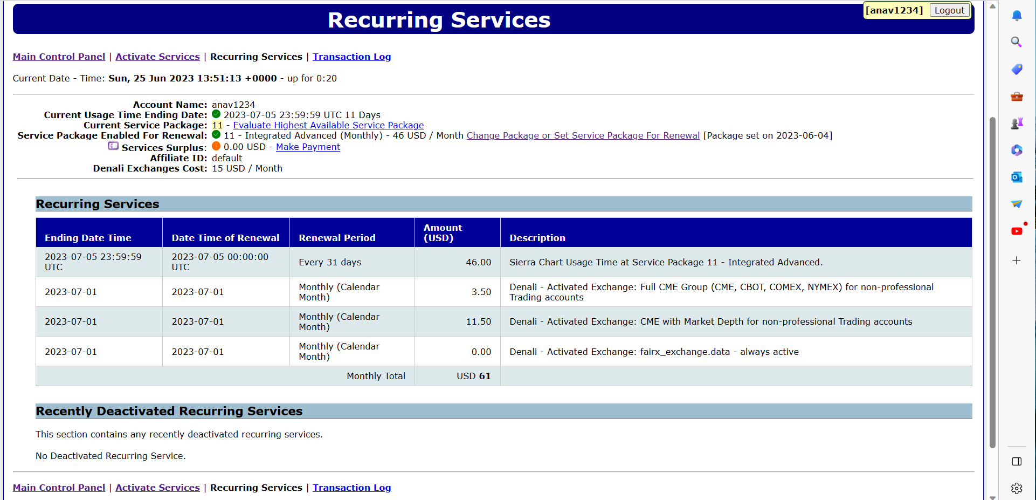Click Change Package or Set Service Package link
This screenshot has height=500, width=1036.
[x=583, y=135]
